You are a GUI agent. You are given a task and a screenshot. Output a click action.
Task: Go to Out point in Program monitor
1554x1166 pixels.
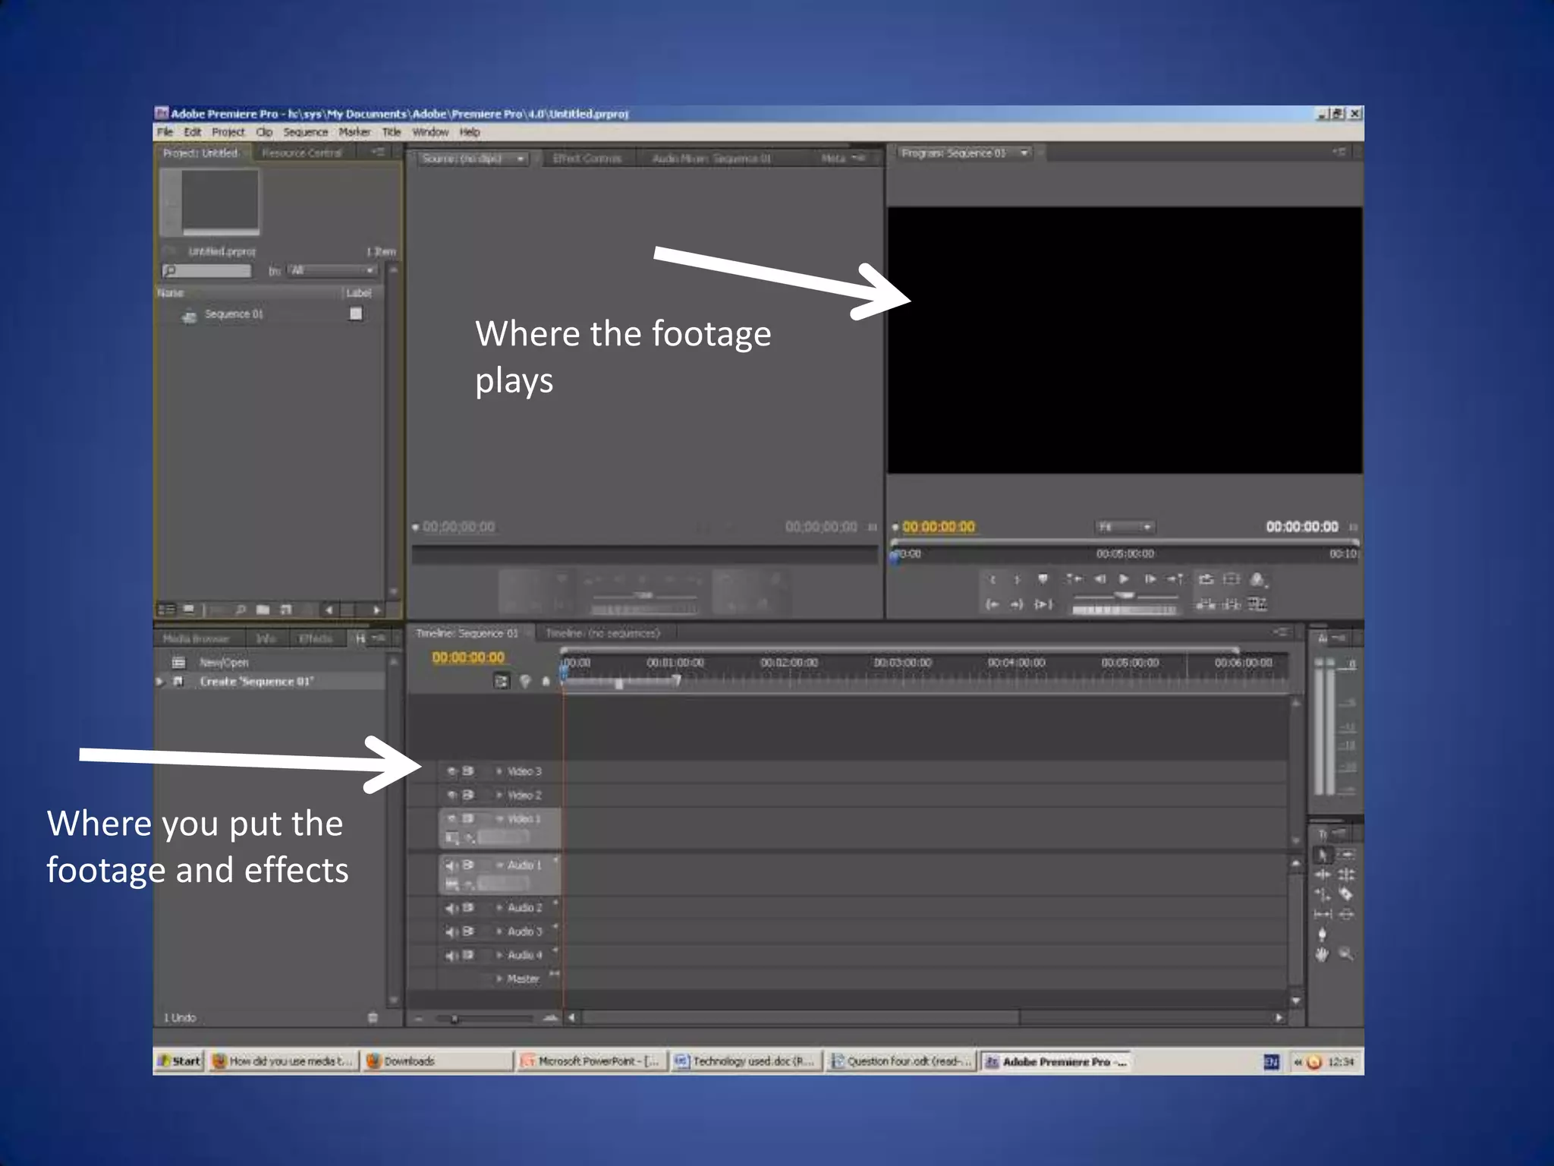[x=1017, y=604]
